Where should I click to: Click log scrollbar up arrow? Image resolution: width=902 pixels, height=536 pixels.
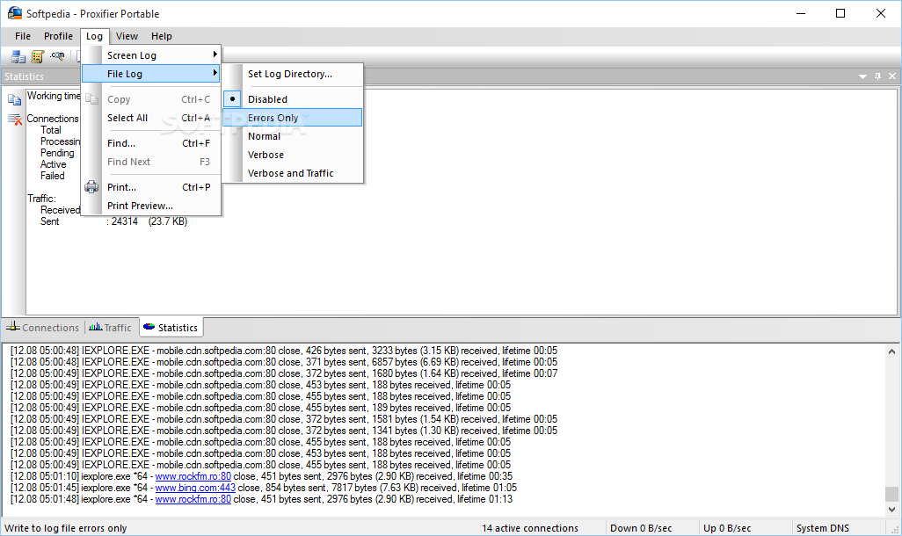pyautogui.click(x=891, y=351)
